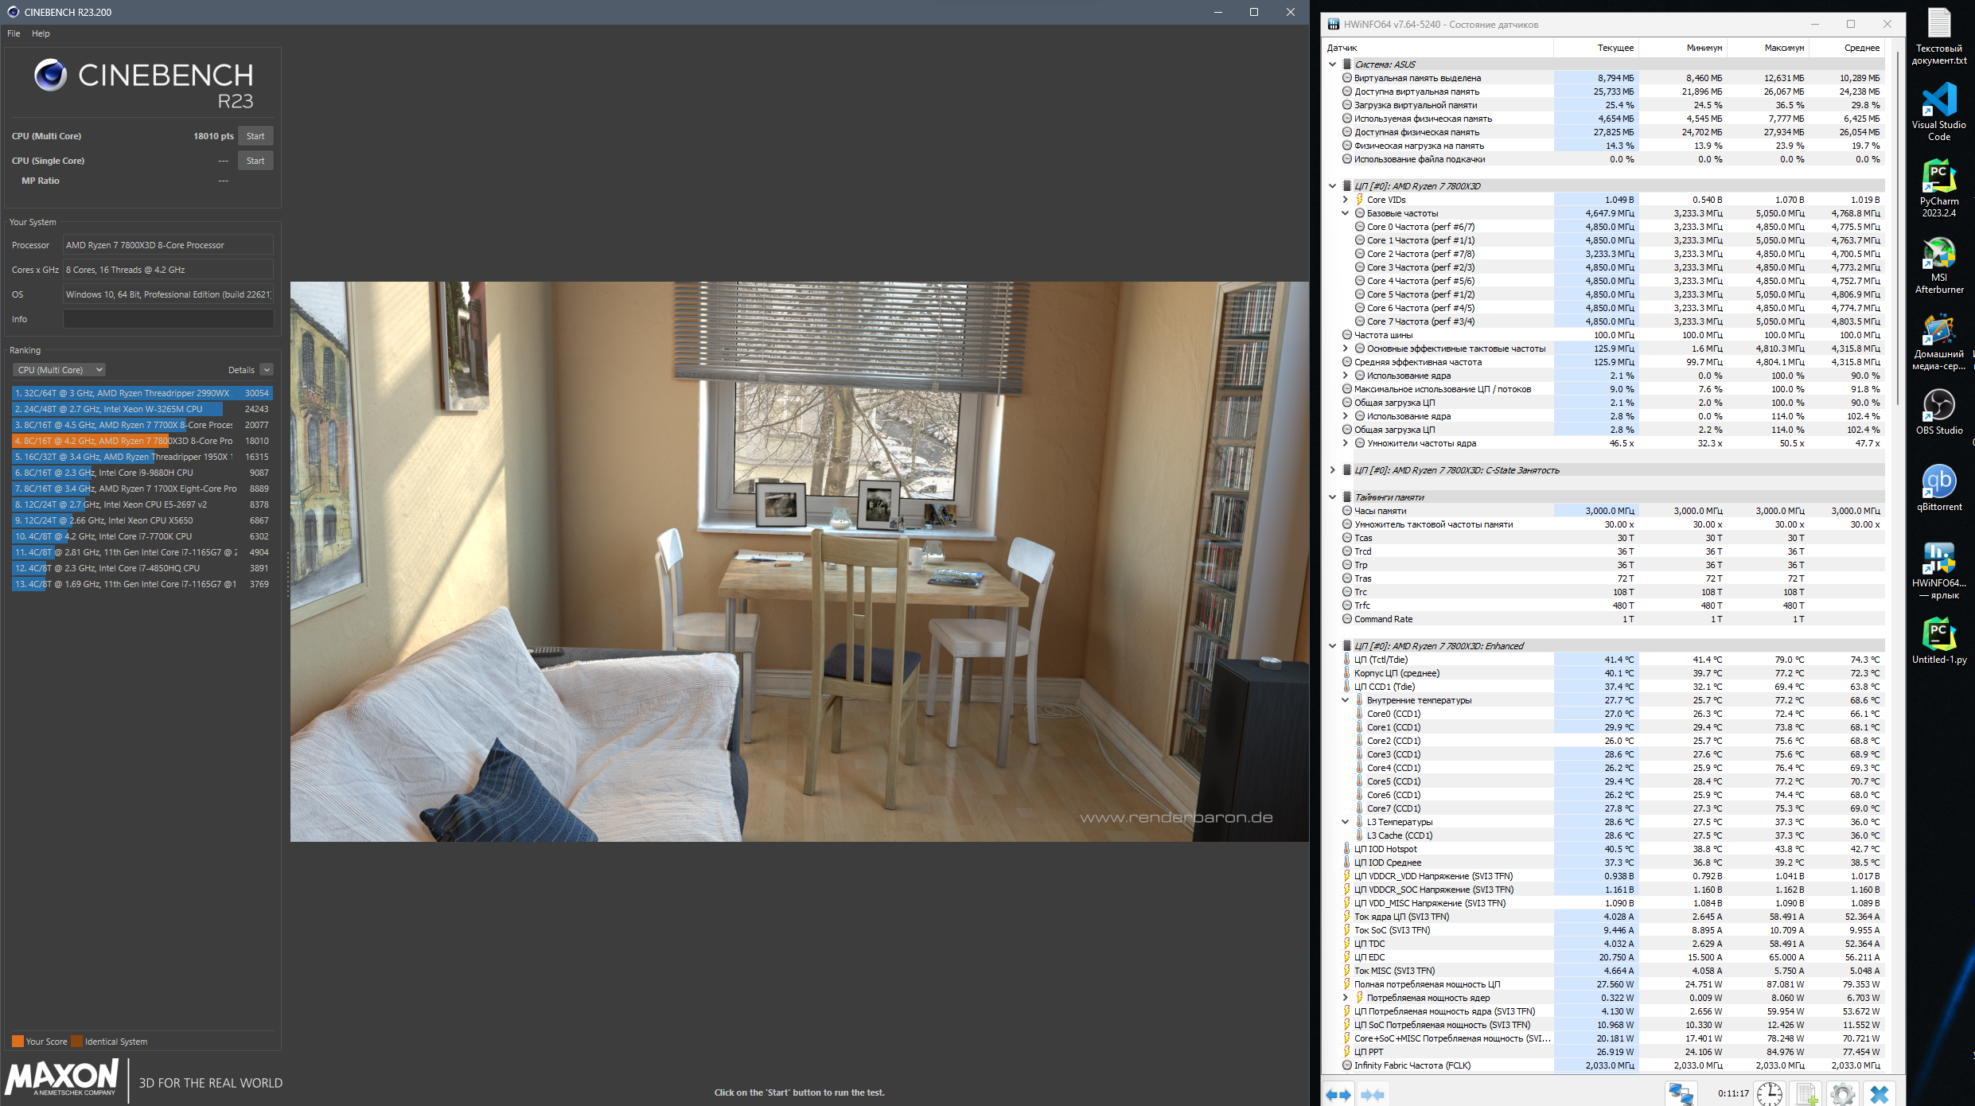Screen dimensions: 1975x1106
Task: Open the CPU (Multi Core) ranking dropdown
Action: point(59,370)
